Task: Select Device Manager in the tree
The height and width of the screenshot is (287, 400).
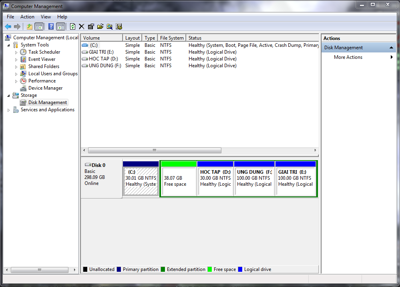Action: [x=45, y=88]
